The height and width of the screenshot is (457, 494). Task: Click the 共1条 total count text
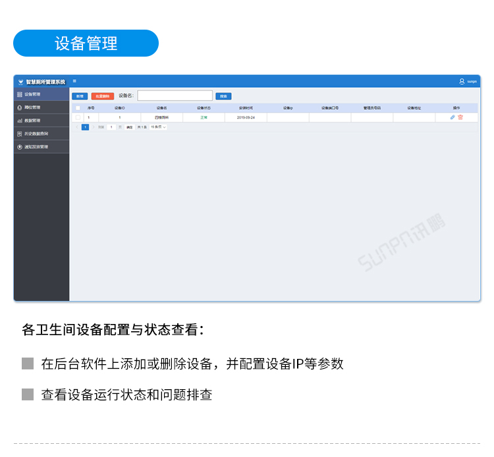[142, 127]
